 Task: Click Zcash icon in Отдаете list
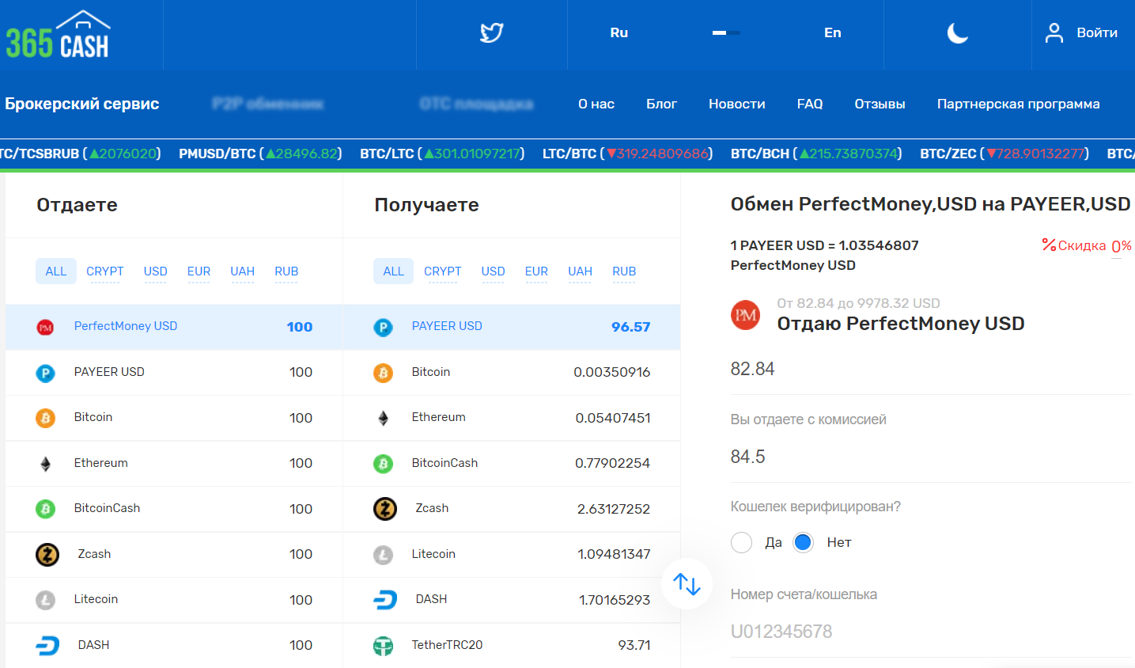[x=47, y=555]
